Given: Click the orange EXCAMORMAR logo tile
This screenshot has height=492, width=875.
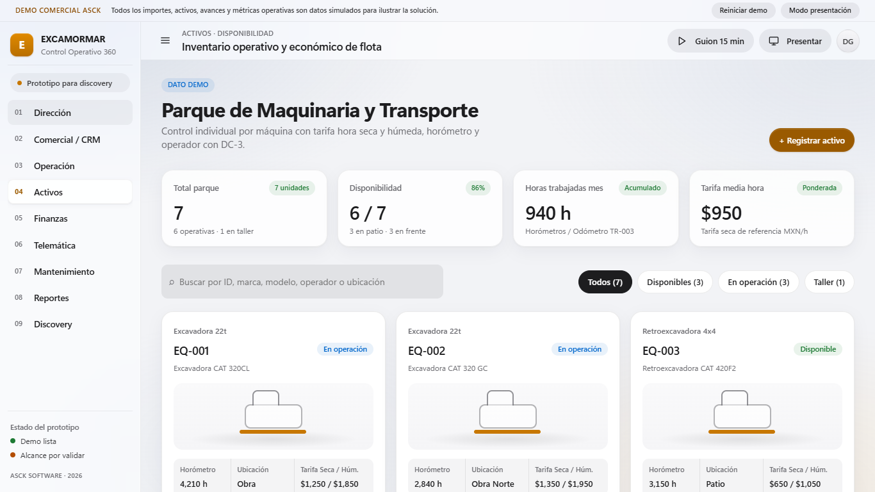Looking at the screenshot, I should (x=22, y=45).
